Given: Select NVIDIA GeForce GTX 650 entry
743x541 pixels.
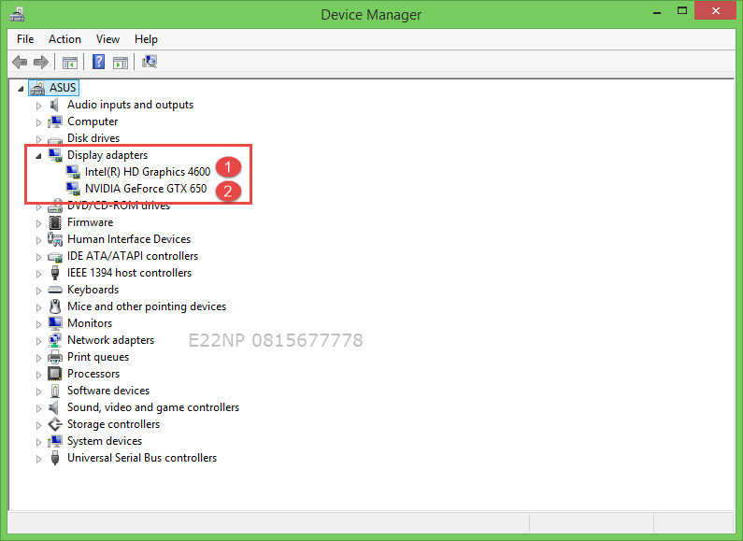Looking at the screenshot, I should point(146,189).
